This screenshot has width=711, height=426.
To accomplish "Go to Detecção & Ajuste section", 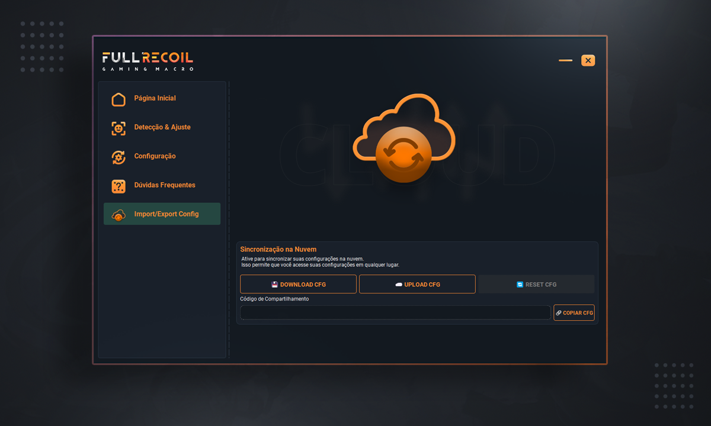I will click(x=162, y=127).
